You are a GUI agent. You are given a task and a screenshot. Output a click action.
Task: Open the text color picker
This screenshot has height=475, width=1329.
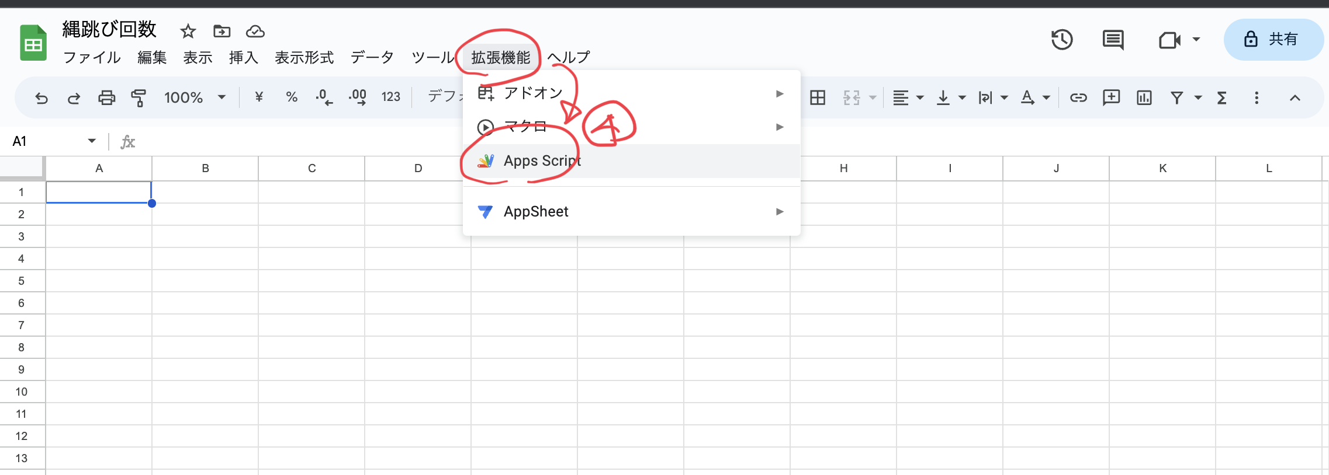click(x=1027, y=97)
